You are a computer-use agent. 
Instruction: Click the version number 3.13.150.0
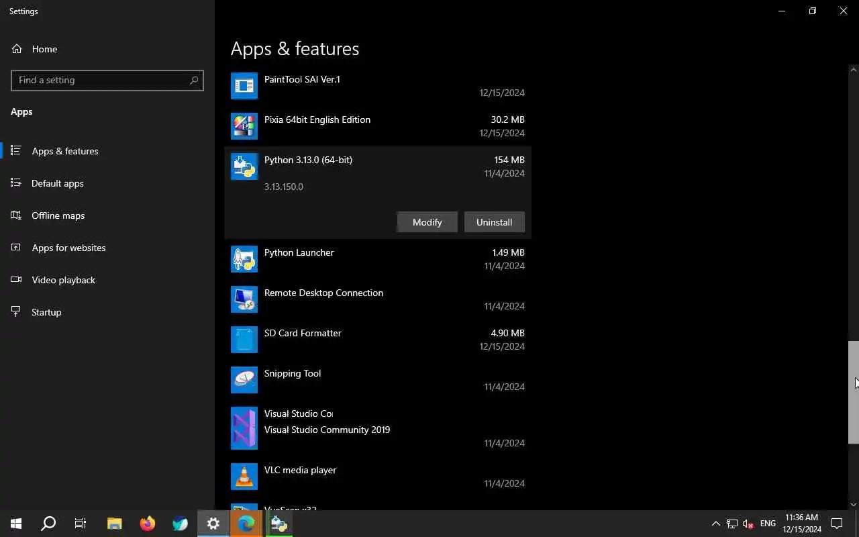pos(284,187)
